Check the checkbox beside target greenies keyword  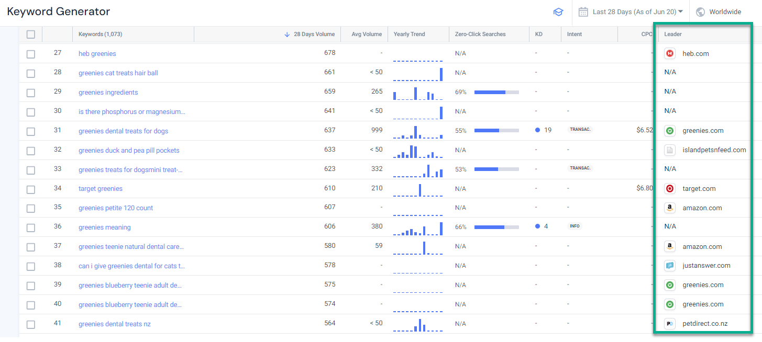[30, 189]
